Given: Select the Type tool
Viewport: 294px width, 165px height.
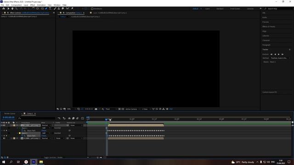Looking at the screenshot, I should pos(50,9).
